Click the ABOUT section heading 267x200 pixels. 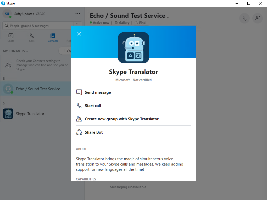click(x=81, y=149)
